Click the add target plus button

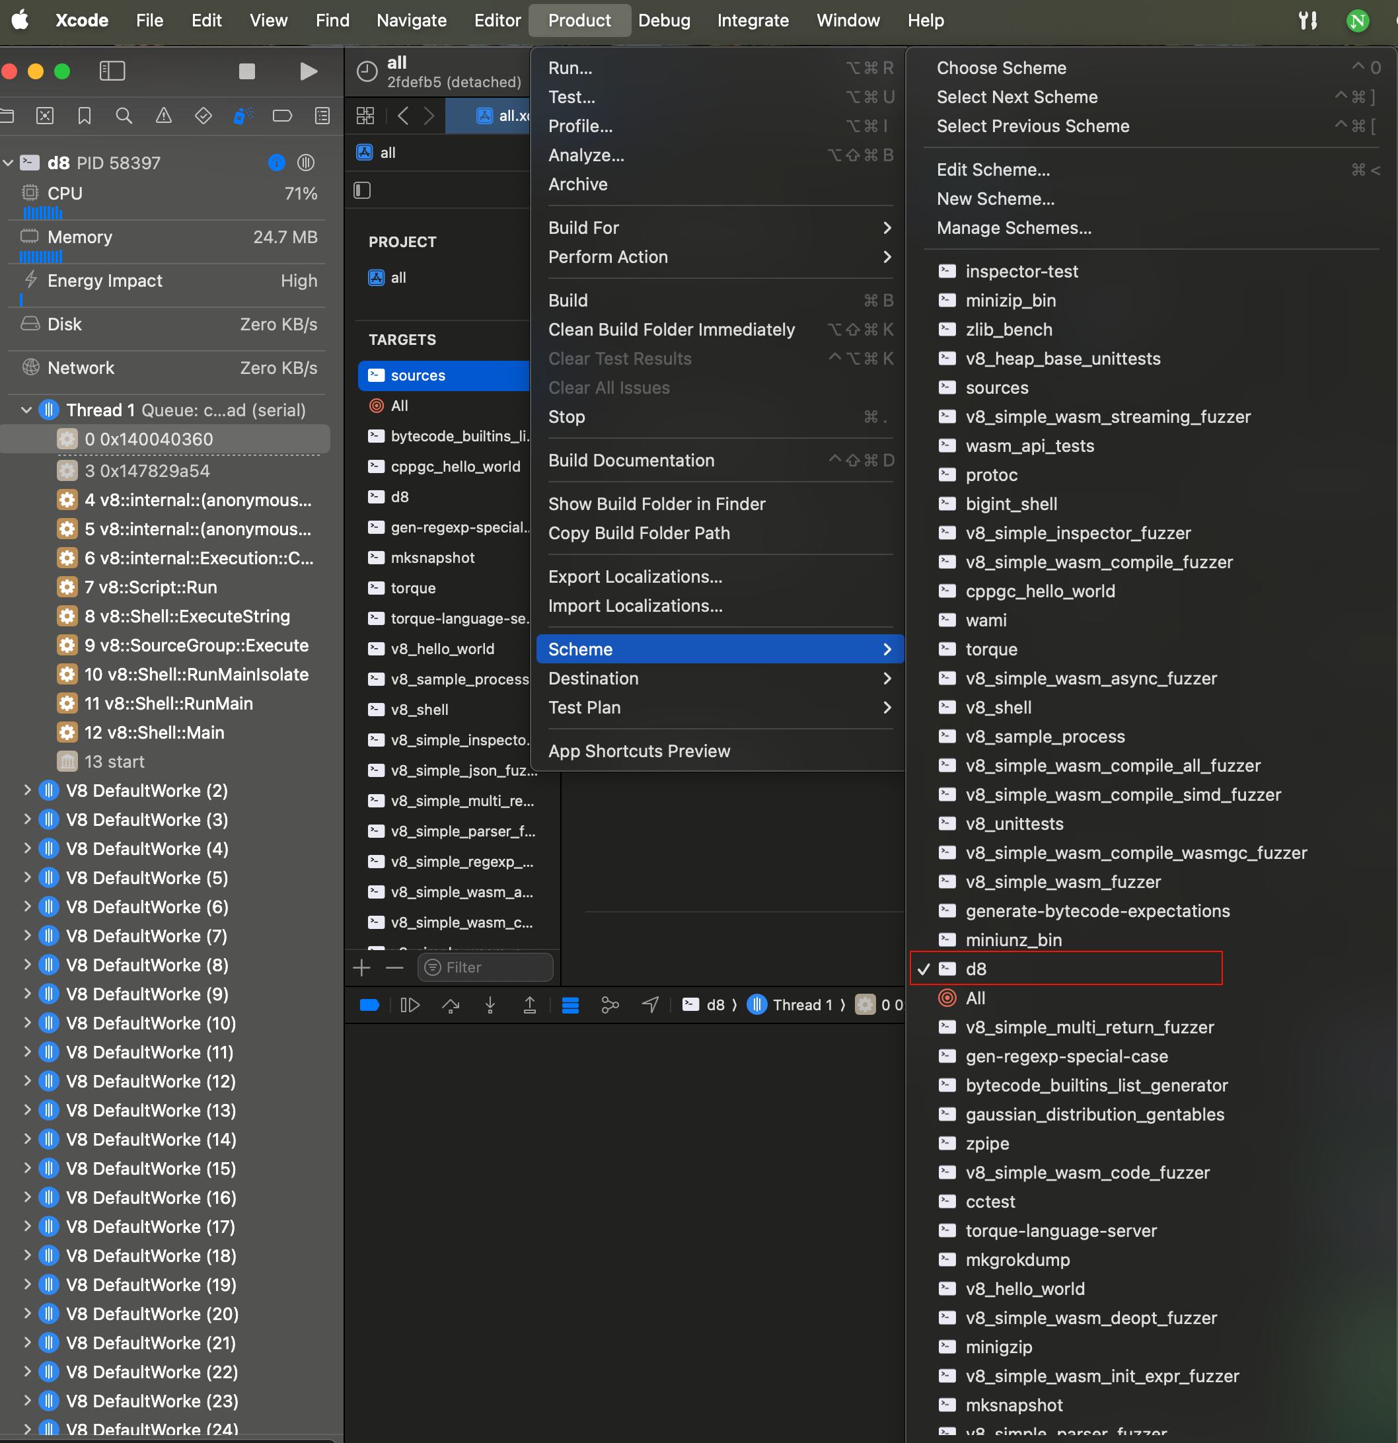[362, 967]
